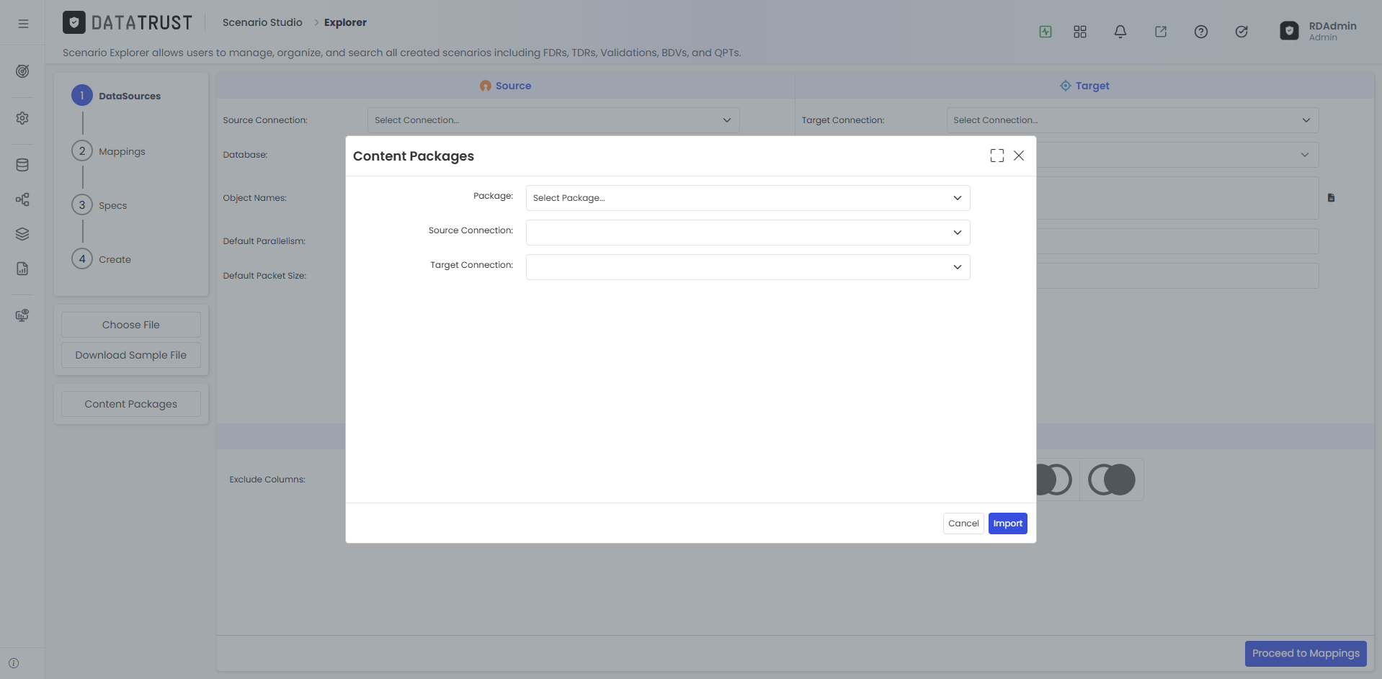Click the DataTrust shield logo

[x=74, y=23]
